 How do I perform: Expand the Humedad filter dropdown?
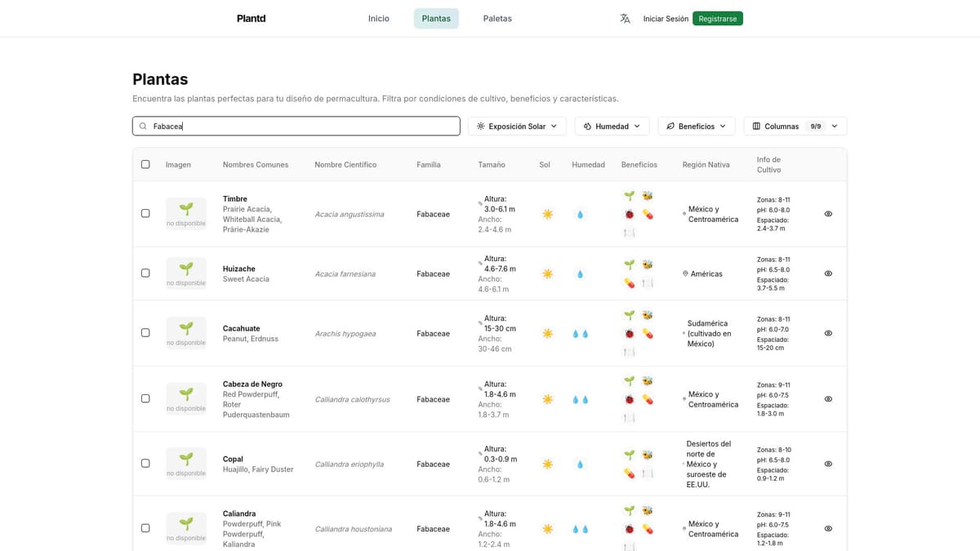tap(612, 127)
